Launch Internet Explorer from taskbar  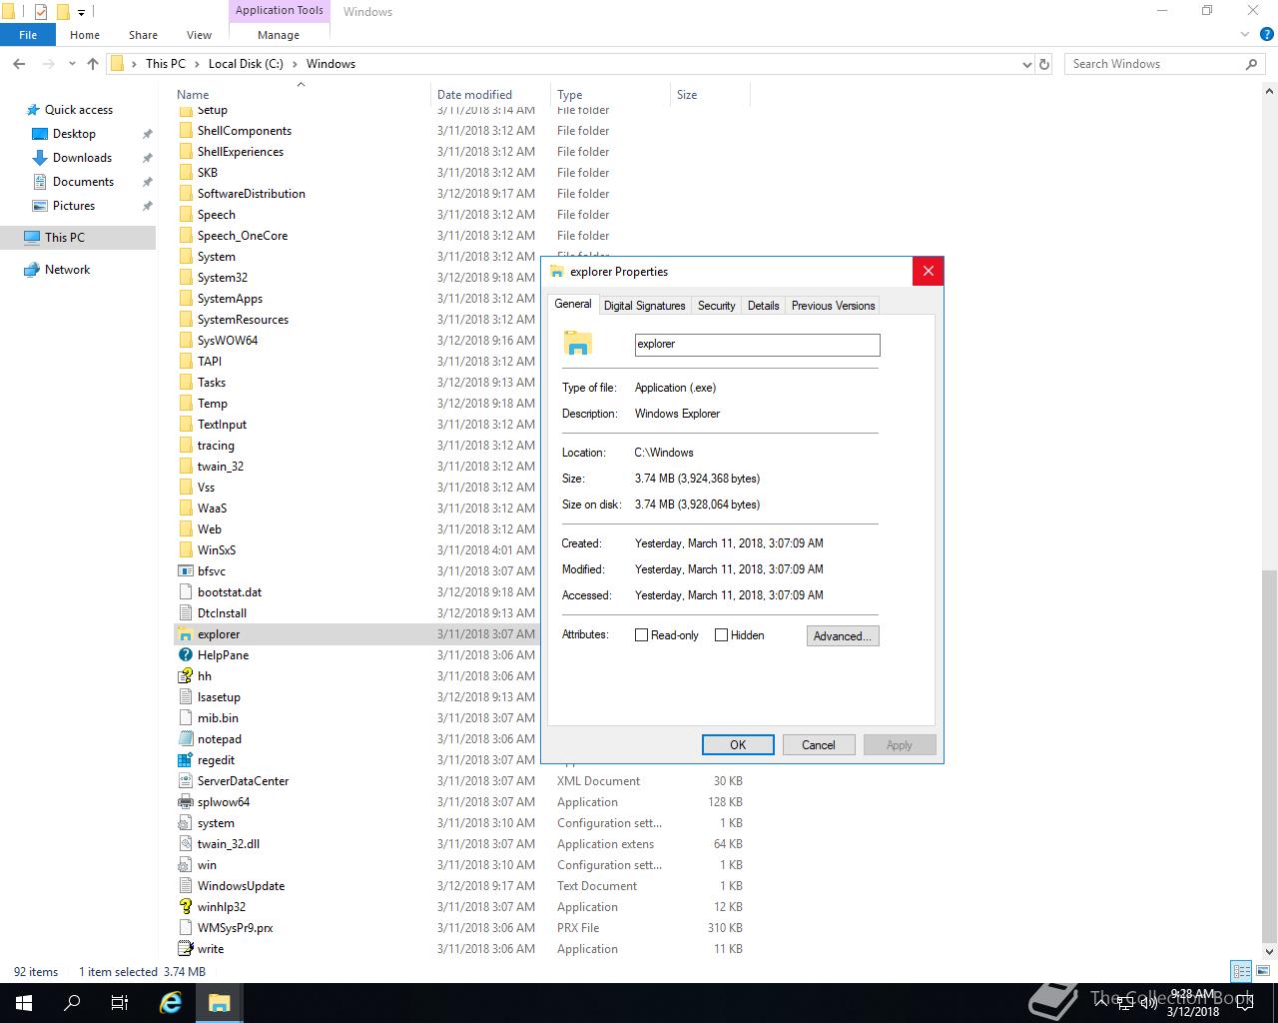click(171, 1003)
